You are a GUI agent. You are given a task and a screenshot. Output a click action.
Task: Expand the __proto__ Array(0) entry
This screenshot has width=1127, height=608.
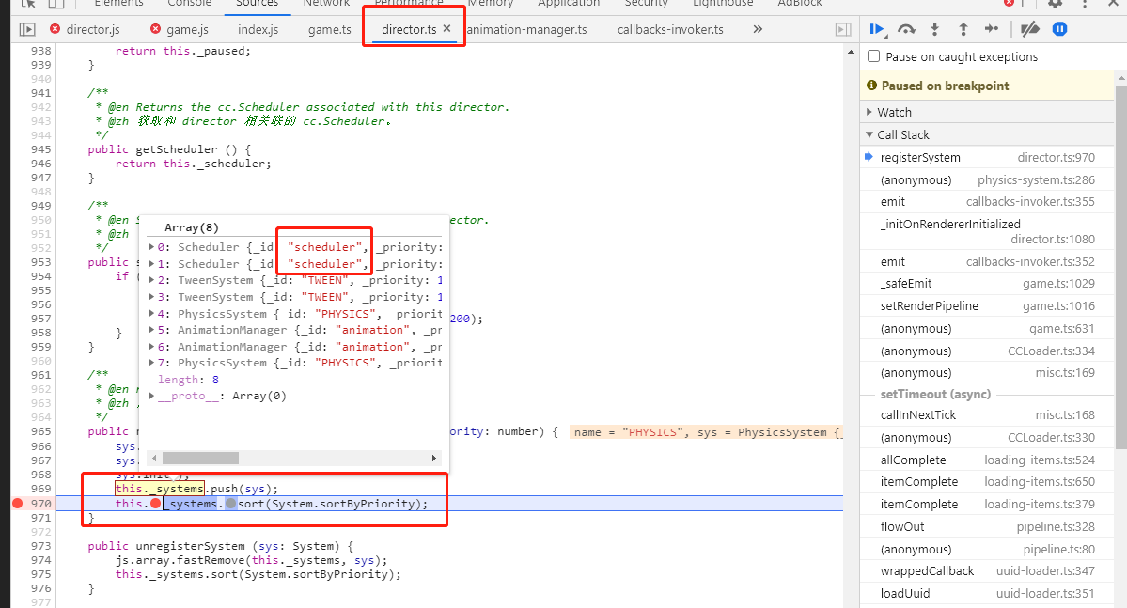point(151,396)
